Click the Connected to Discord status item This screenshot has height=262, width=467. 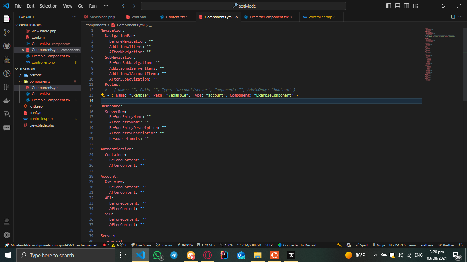pyautogui.click(x=297, y=245)
